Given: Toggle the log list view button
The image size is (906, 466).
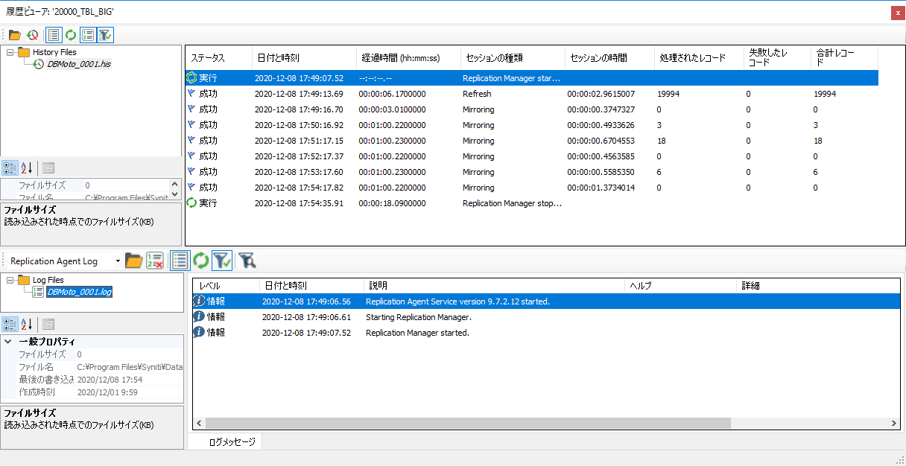Looking at the screenshot, I should click(180, 261).
